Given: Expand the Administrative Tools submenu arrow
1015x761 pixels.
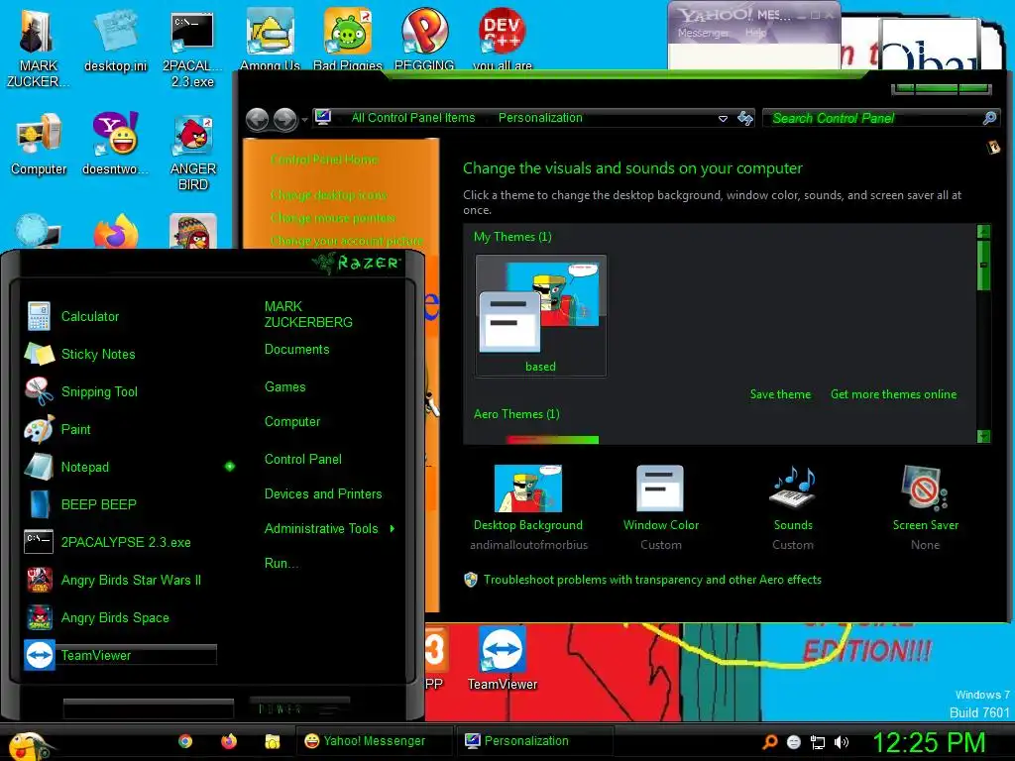Looking at the screenshot, I should 393,529.
